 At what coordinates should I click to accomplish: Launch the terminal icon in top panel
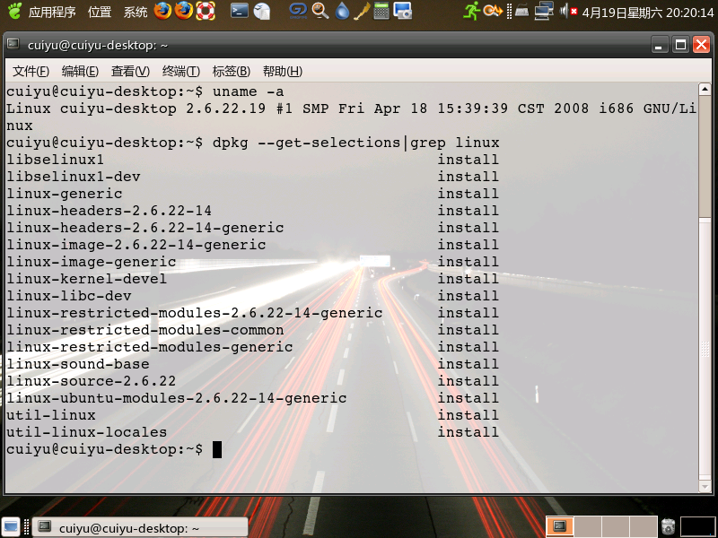pos(239,11)
